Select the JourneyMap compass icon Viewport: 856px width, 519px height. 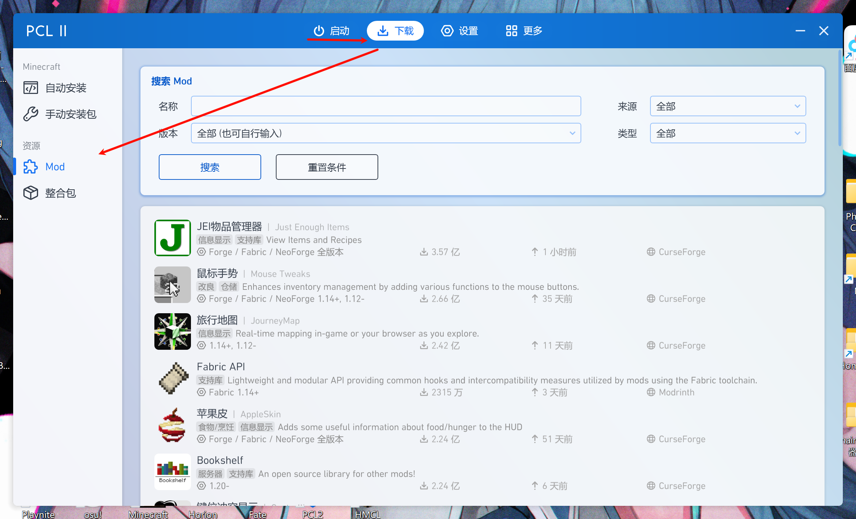click(x=172, y=331)
